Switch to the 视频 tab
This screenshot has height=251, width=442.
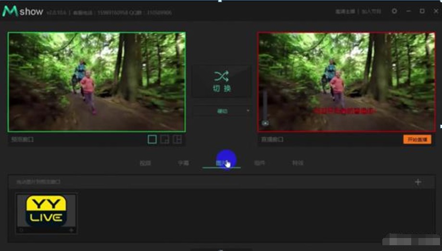click(145, 163)
